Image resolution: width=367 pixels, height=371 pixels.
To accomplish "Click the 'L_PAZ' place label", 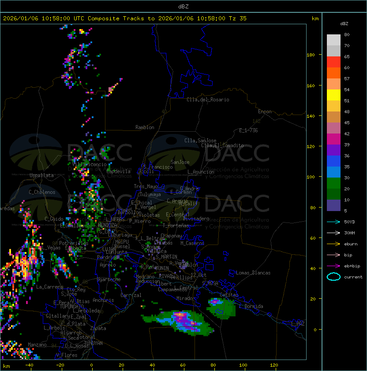I will pyautogui.click(x=298, y=324).
